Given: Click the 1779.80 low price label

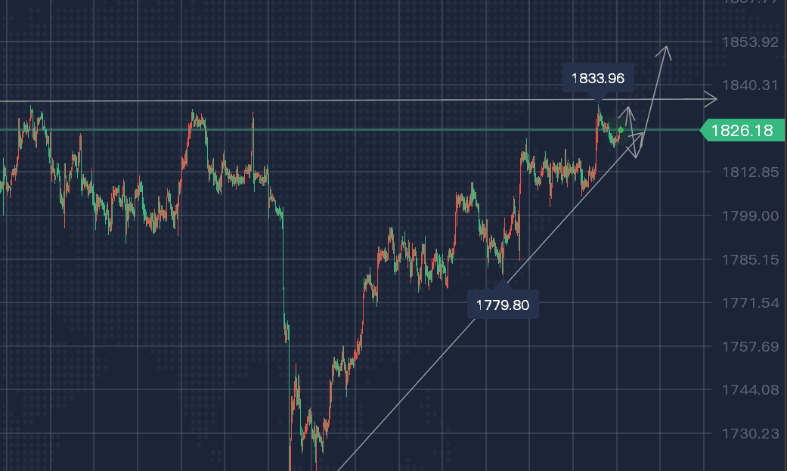Looking at the screenshot, I should click(503, 305).
